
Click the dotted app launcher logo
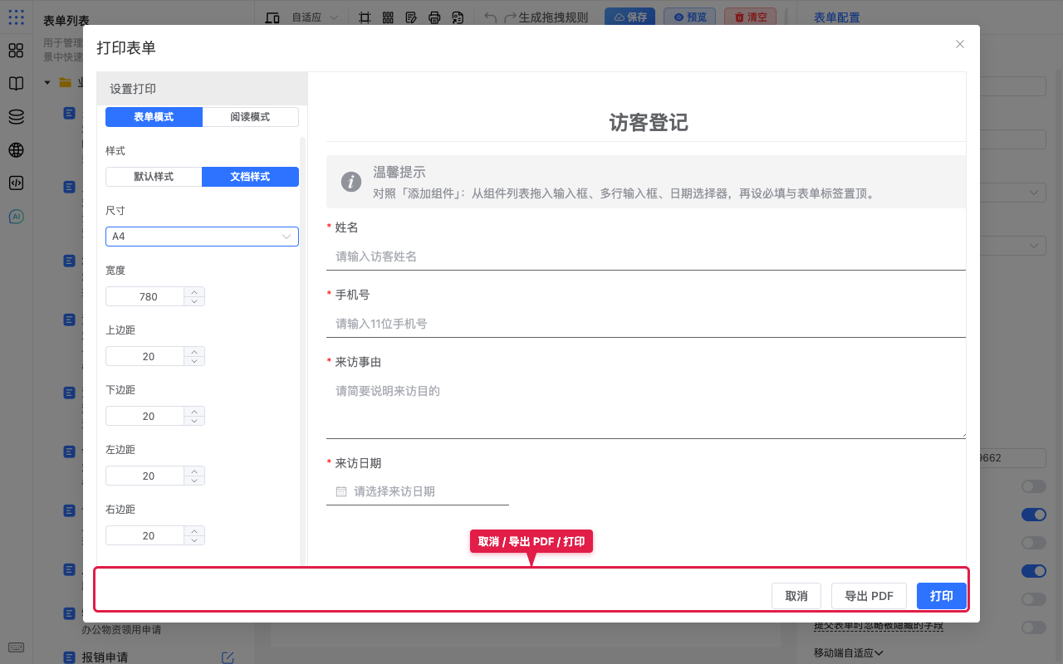pyautogui.click(x=16, y=17)
